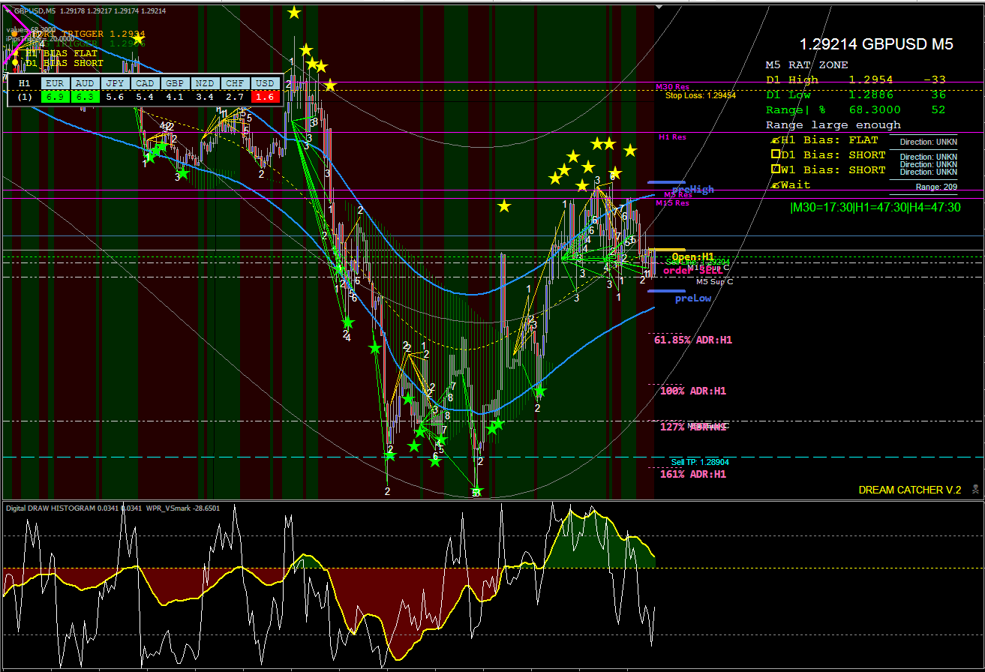Image resolution: width=985 pixels, height=672 pixels.
Task: Click the orange bullet beside SHORT TRIGGER text
Action: pyautogui.click(x=15, y=33)
